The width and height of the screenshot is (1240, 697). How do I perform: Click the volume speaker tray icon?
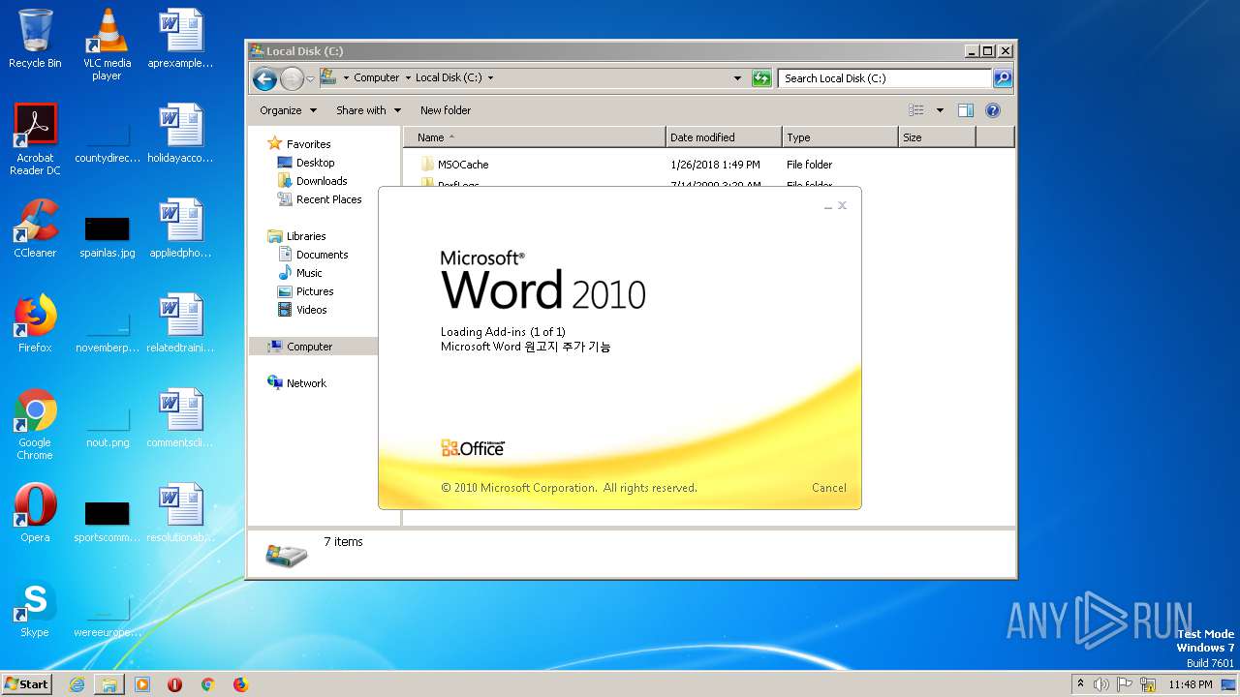pos(1101,684)
